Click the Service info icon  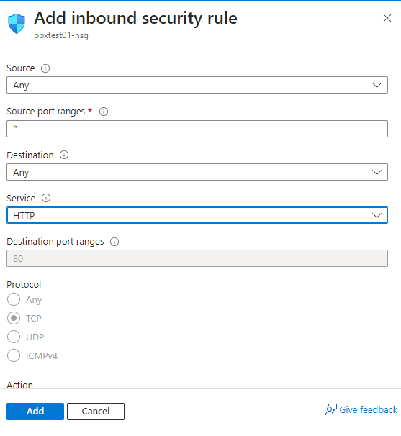pyautogui.click(x=46, y=198)
